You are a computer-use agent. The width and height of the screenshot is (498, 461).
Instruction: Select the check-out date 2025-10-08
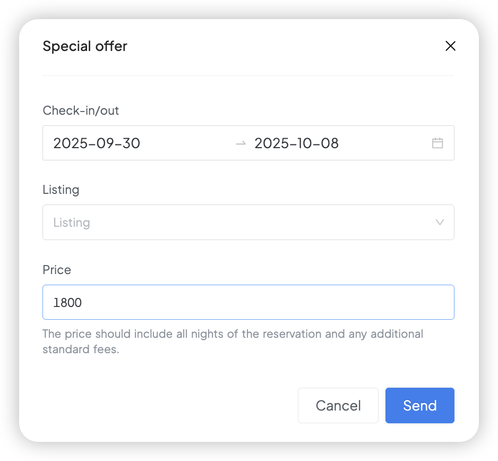(296, 143)
